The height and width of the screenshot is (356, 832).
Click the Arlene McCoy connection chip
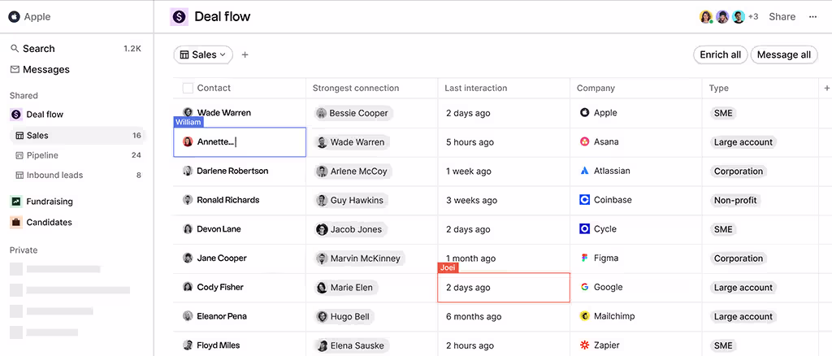[353, 171]
